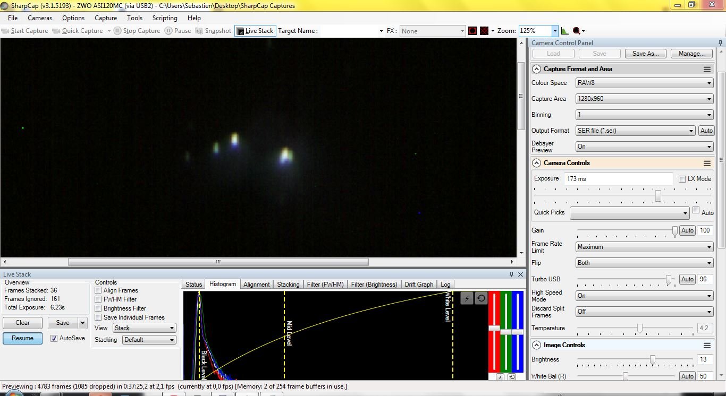Collapse the Capture Format and Area section

[x=536, y=69]
